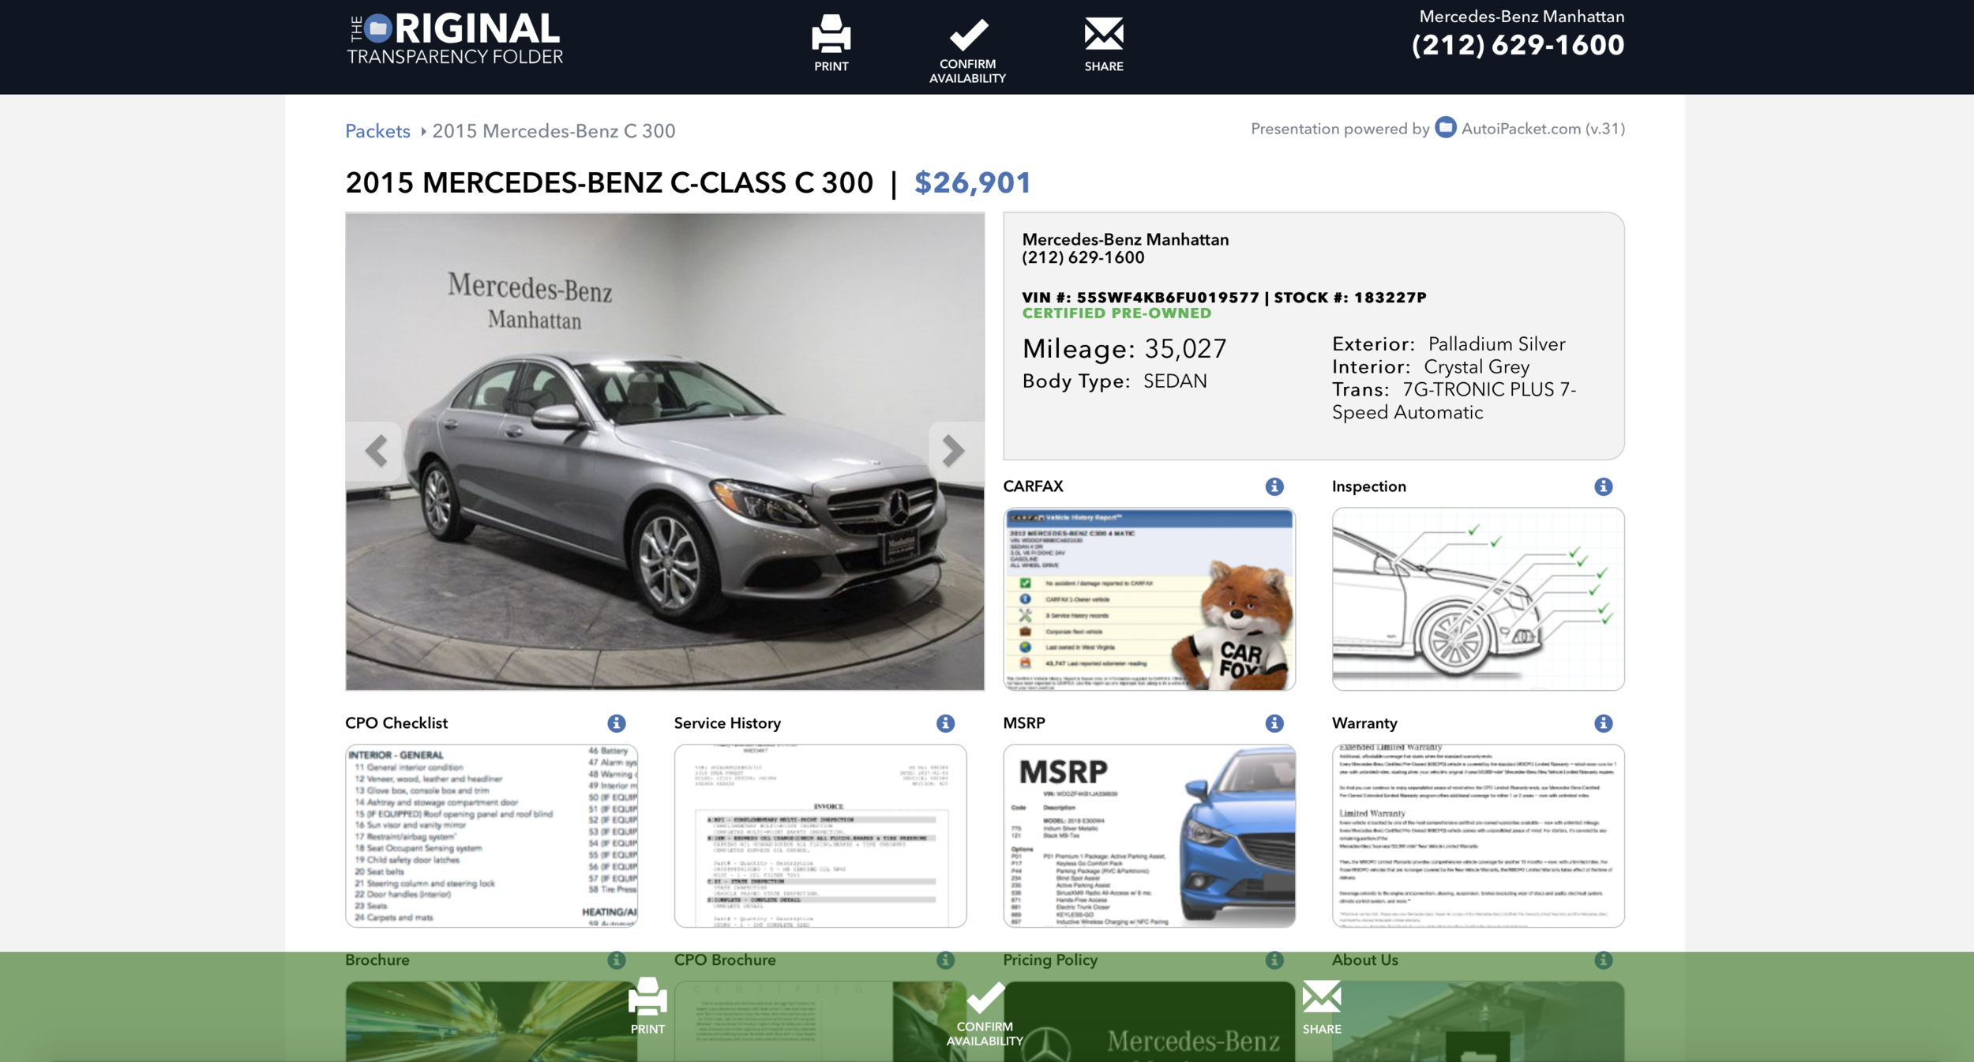Image resolution: width=1974 pixels, height=1062 pixels.
Task: Show previous vehicle photo with left arrow
Action: coord(376,451)
